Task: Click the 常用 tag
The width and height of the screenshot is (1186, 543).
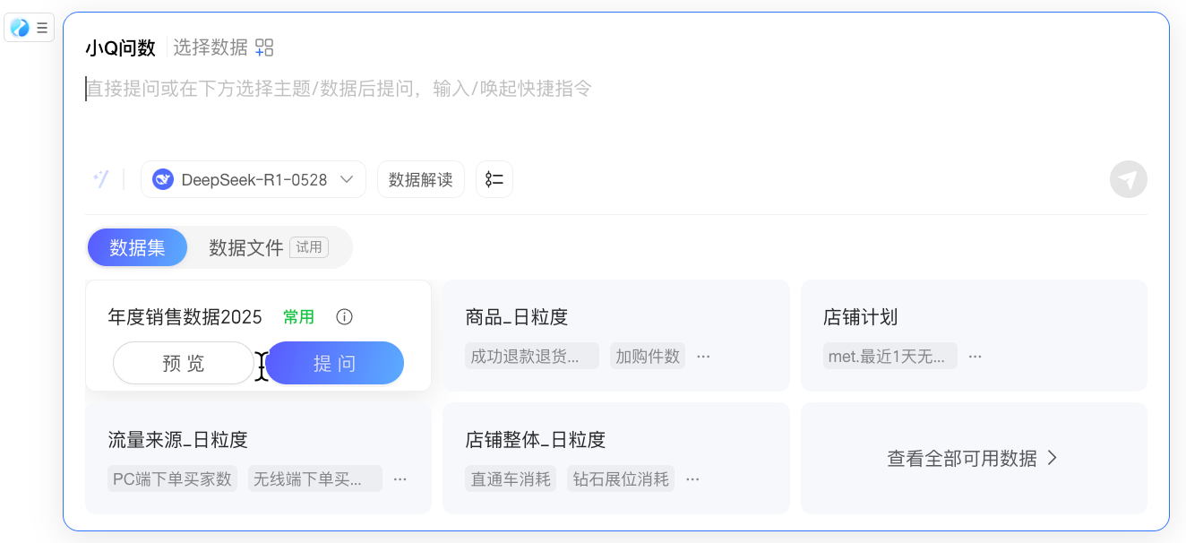Action: 298,317
